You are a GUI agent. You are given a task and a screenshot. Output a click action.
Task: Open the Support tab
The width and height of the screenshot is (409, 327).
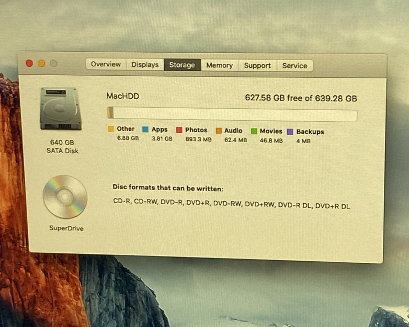pos(257,65)
